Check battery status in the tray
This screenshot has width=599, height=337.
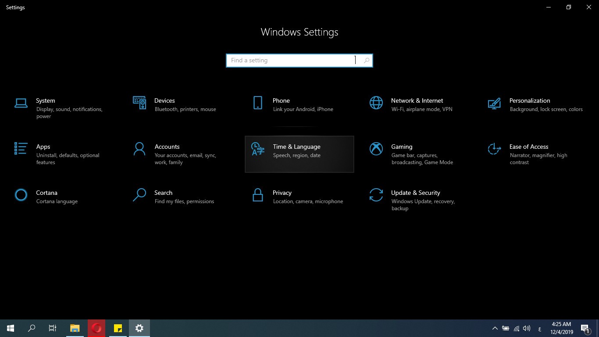(506, 328)
